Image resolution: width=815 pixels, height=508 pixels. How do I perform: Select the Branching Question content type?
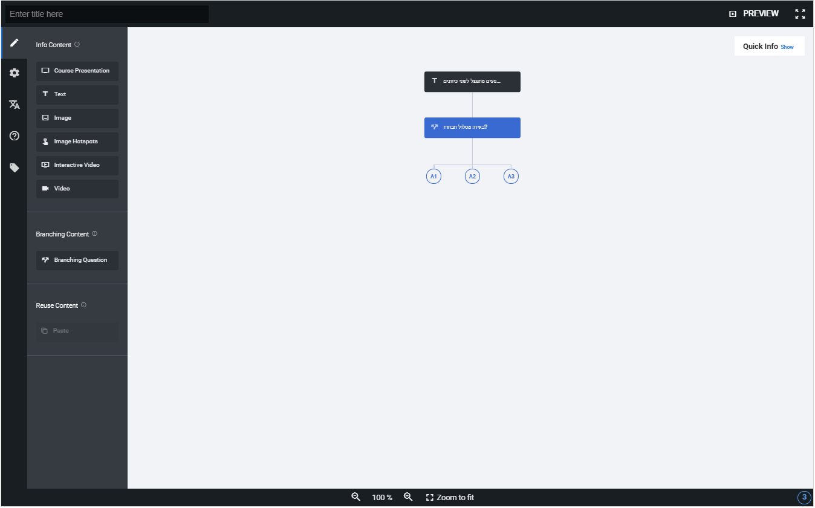click(77, 260)
